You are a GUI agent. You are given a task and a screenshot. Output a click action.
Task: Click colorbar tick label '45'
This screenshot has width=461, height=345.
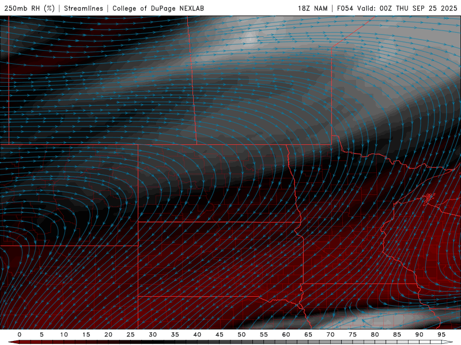click(220, 335)
